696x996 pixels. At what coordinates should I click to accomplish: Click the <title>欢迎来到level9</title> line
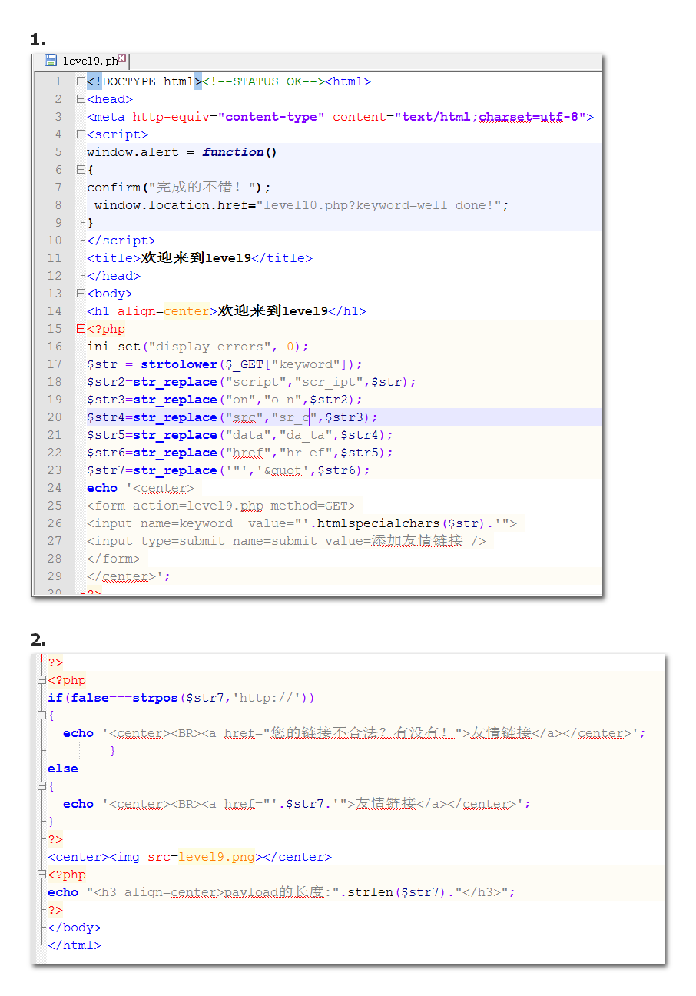tap(199, 258)
